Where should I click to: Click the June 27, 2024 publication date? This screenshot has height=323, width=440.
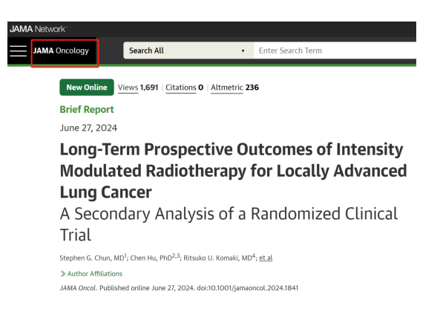[x=88, y=128]
